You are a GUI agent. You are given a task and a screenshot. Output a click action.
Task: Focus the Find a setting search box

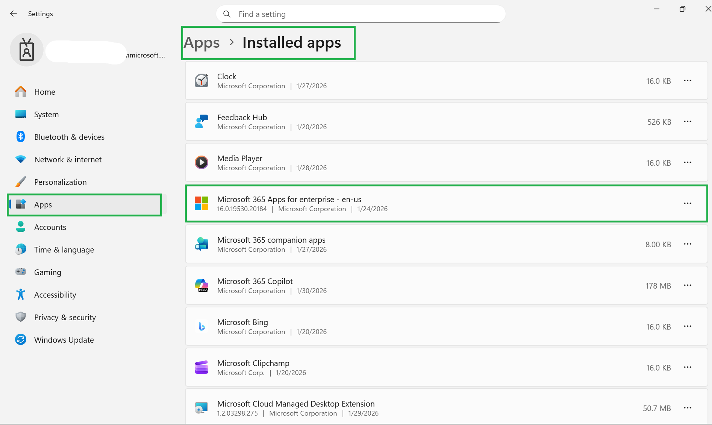[361, 14]
